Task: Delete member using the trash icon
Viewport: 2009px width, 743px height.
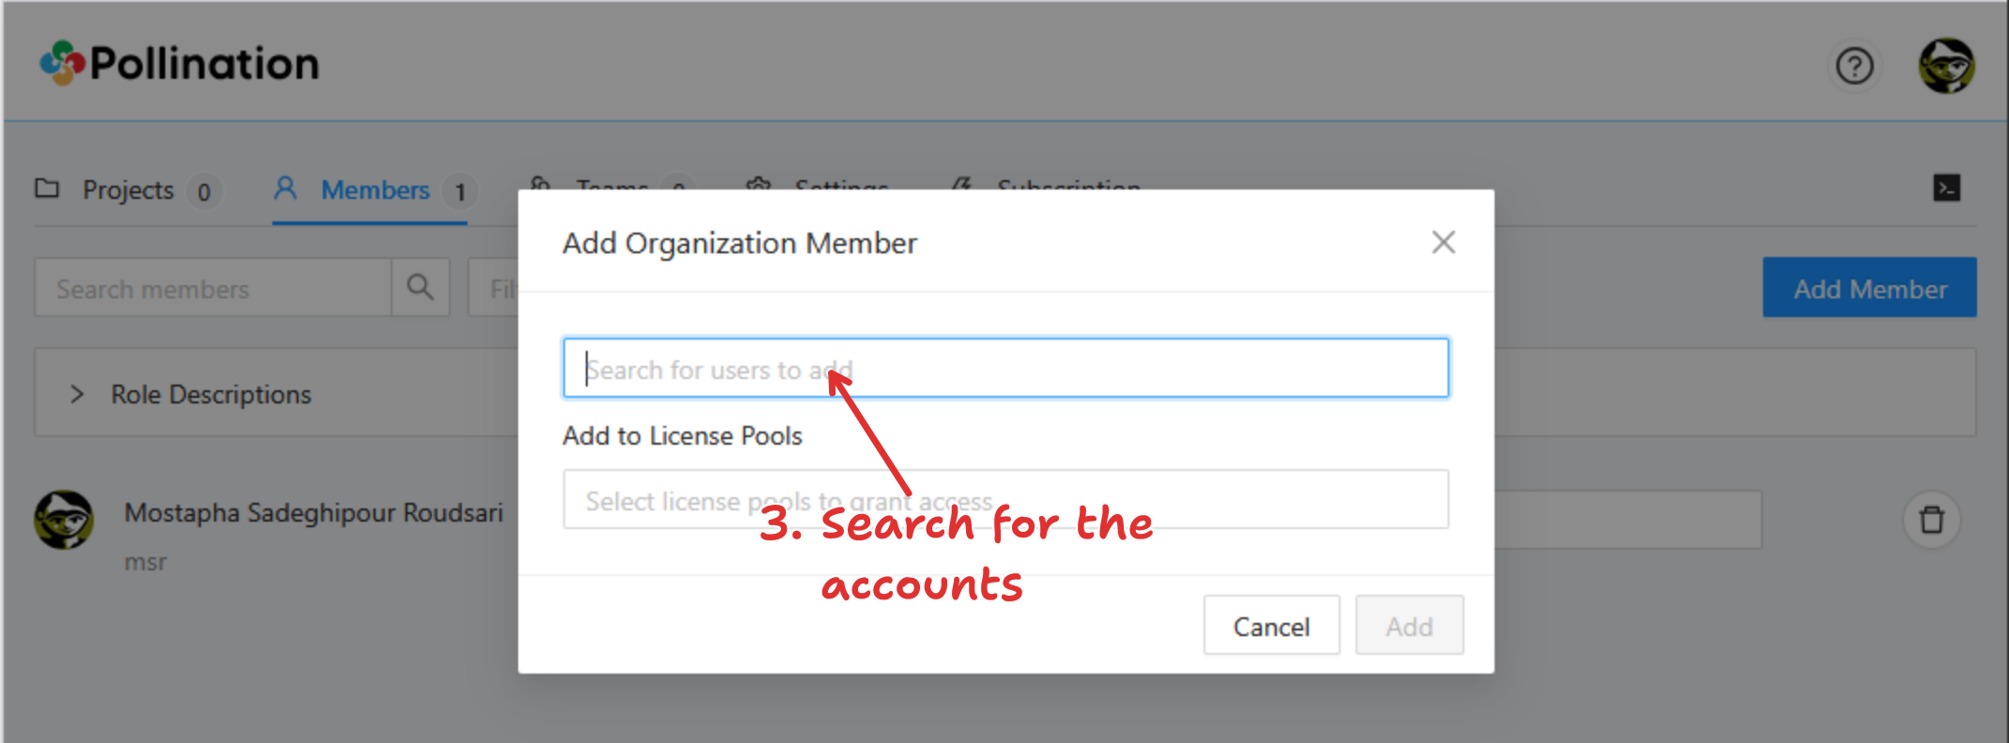Action: coord(1931,520)
